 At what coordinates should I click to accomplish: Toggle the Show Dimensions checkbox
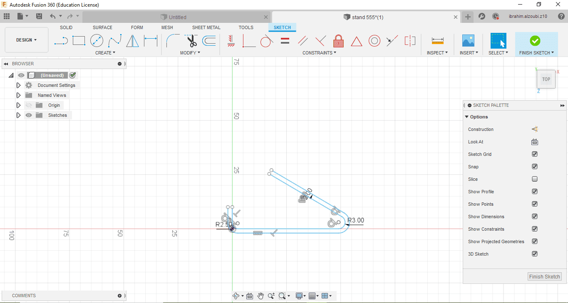coord(535,217)
